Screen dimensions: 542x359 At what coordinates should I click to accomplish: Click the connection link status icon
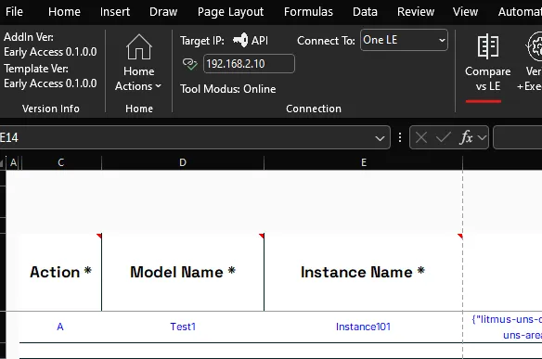189,64
